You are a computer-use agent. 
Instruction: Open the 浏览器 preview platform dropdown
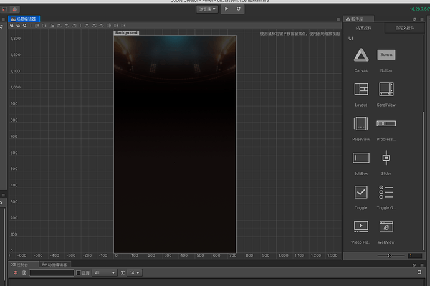click(x=207, y=9)
